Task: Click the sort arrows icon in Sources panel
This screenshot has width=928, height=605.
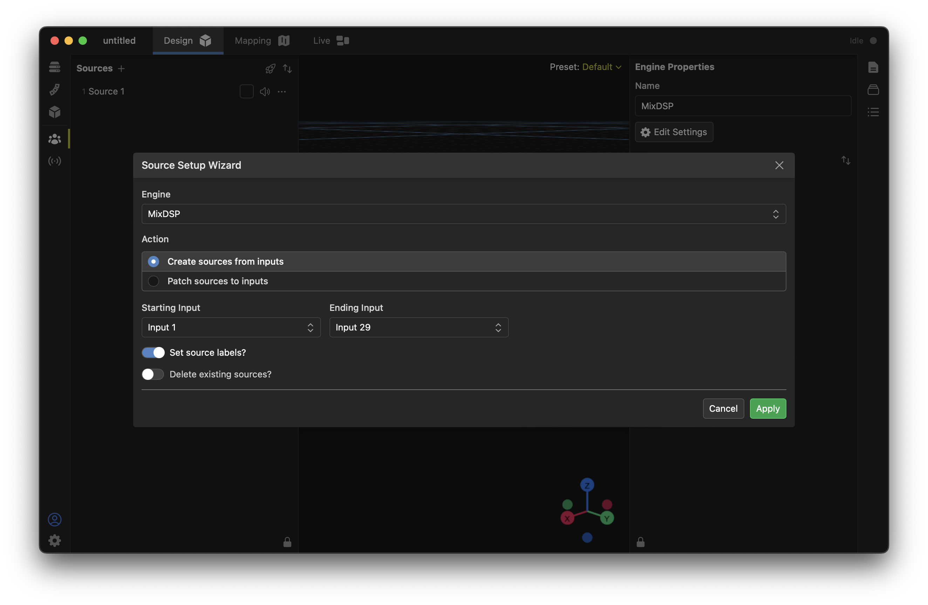Action: 287,69
